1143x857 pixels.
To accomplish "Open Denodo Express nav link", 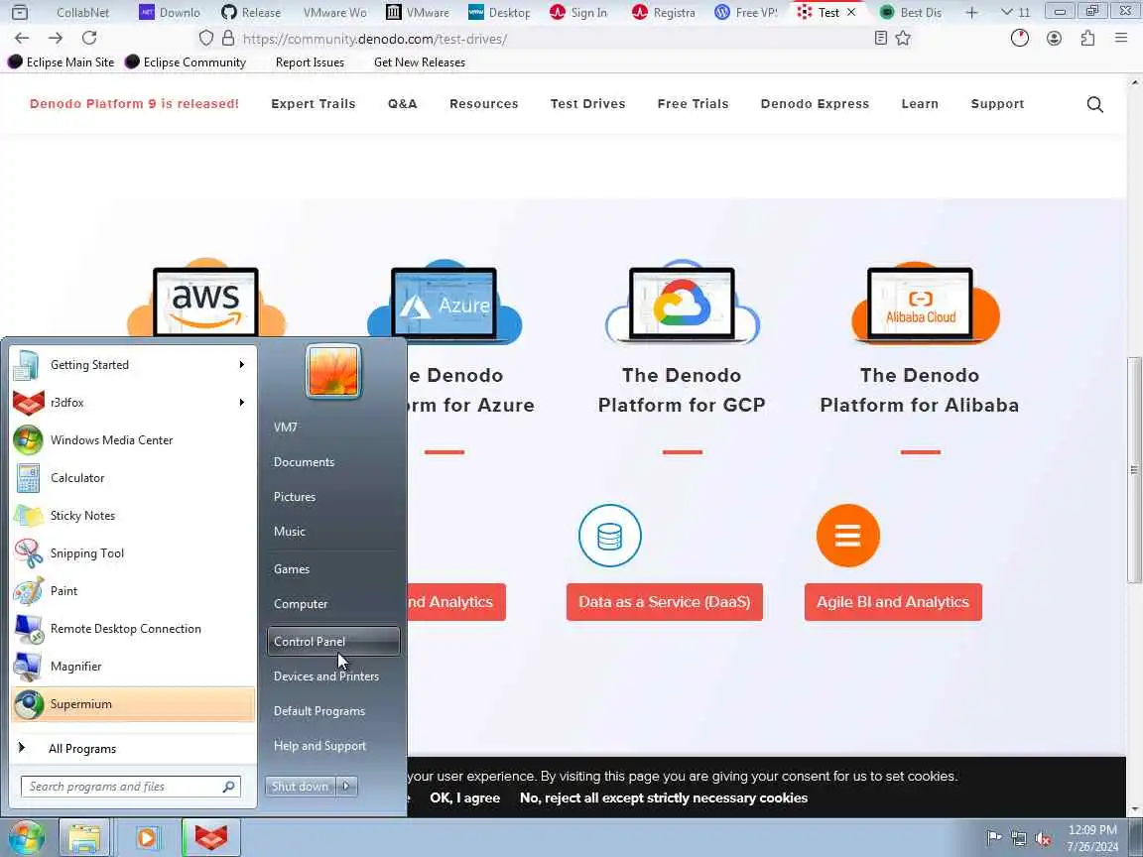I will click(815, 103).
